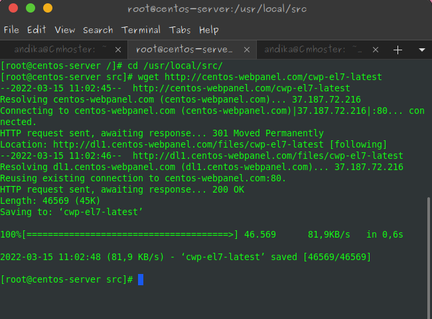Click the yellow window button
This screenshot has width=432, height=319.
(48, 8)
